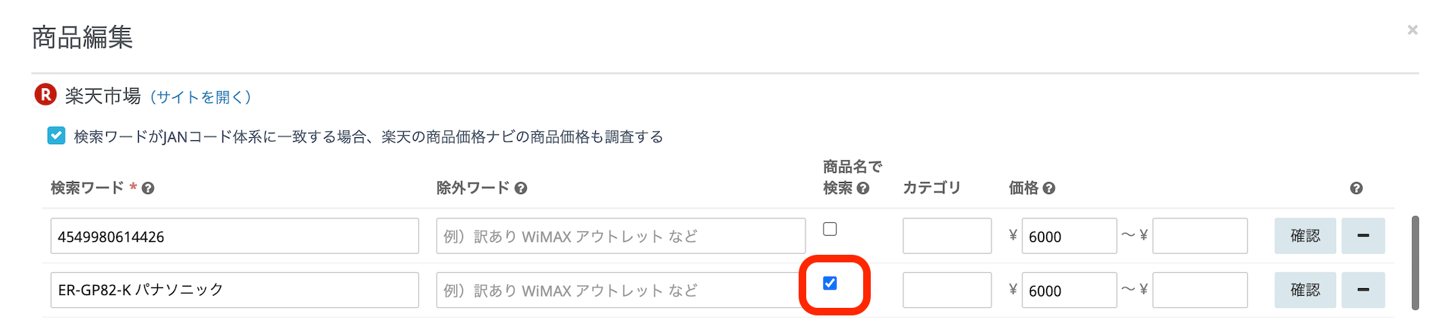Click the category field in the first row

point(947,236)
